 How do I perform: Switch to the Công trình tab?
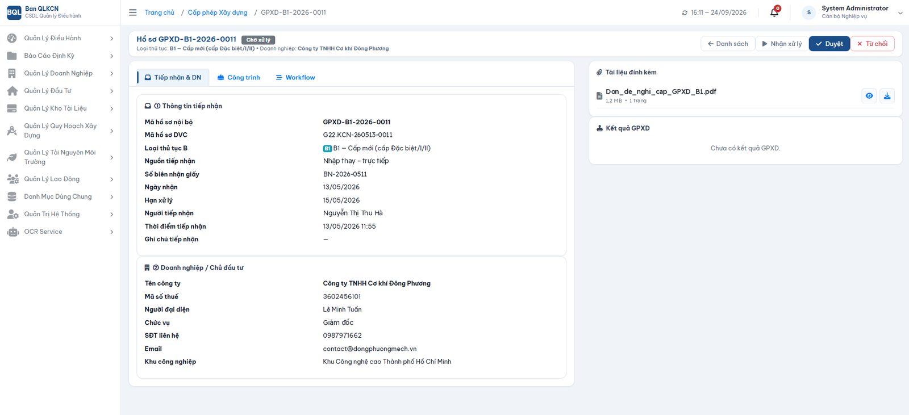pos(239,77)
